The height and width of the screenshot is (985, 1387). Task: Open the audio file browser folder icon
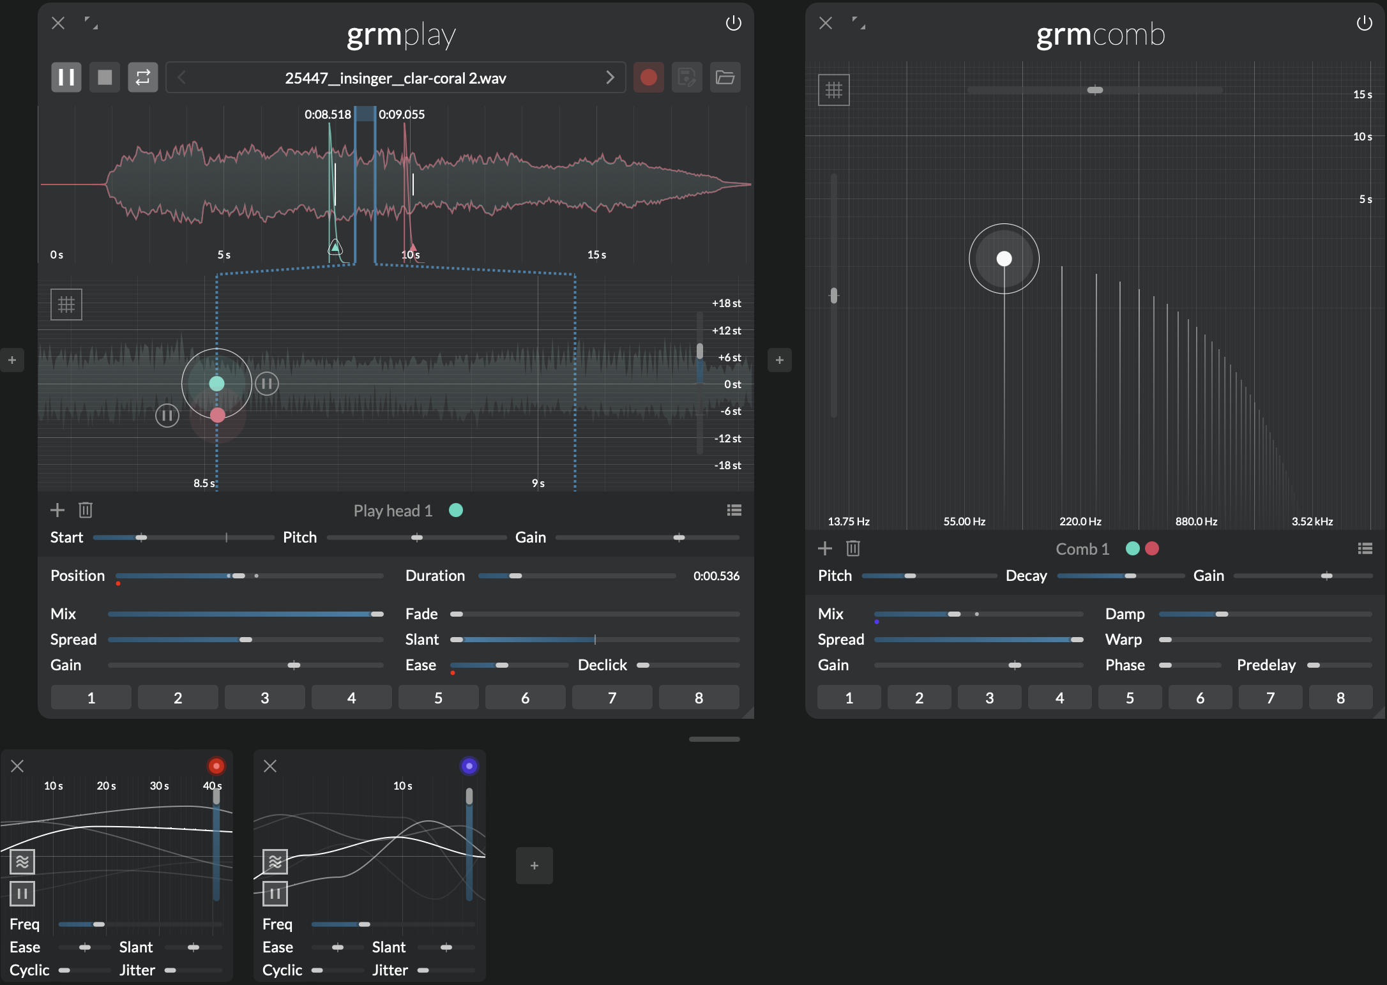(725, 78)
